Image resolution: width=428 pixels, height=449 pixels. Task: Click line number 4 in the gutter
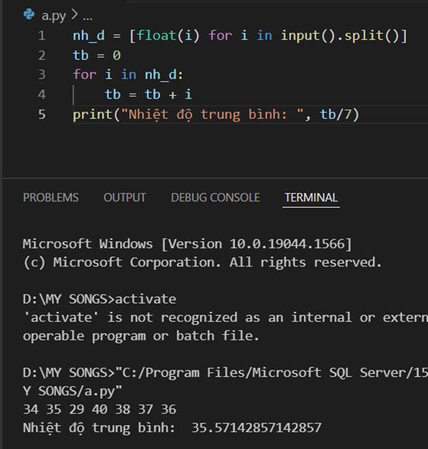pos(41,94)
